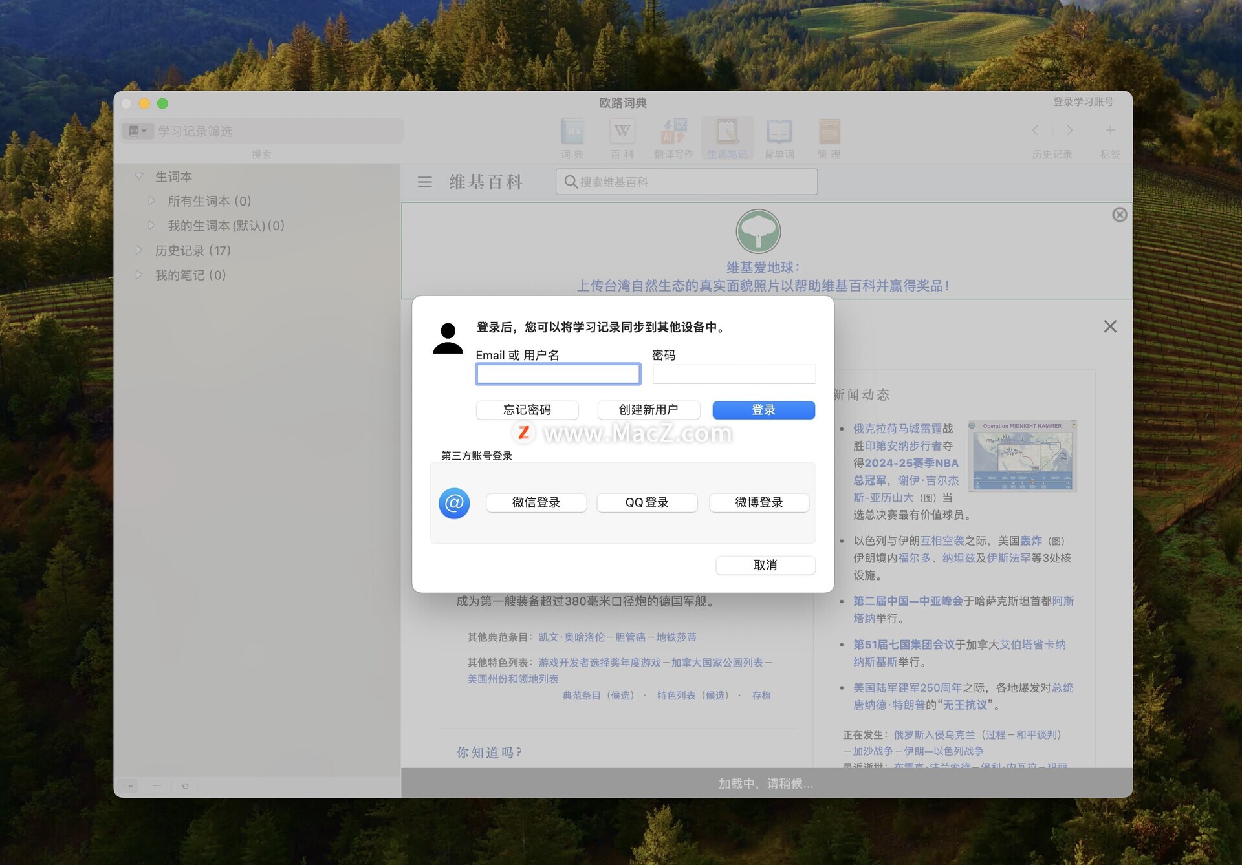Click the blue @ email icon
1242x865 pixels.
pos(454,503)
